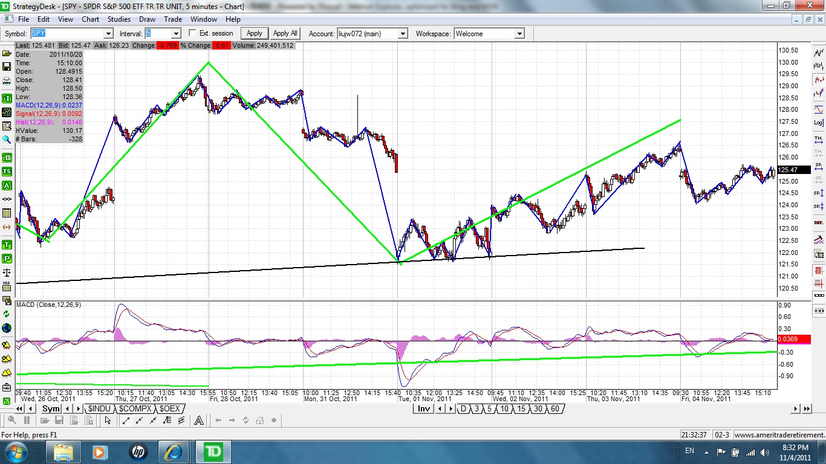This screenshot has width=826, height=464.
Task: Click the rewind-to-start double arrow button
Action: (18, 409)
